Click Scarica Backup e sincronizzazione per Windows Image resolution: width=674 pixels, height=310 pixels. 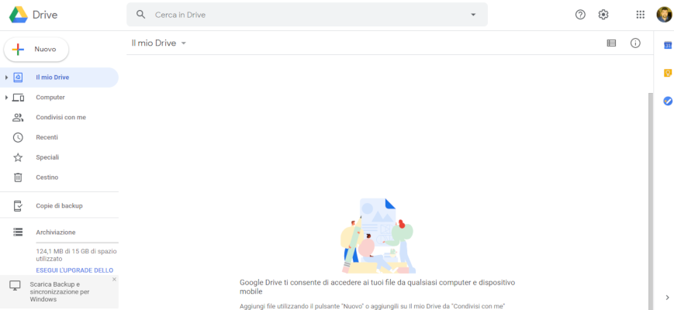60,292
